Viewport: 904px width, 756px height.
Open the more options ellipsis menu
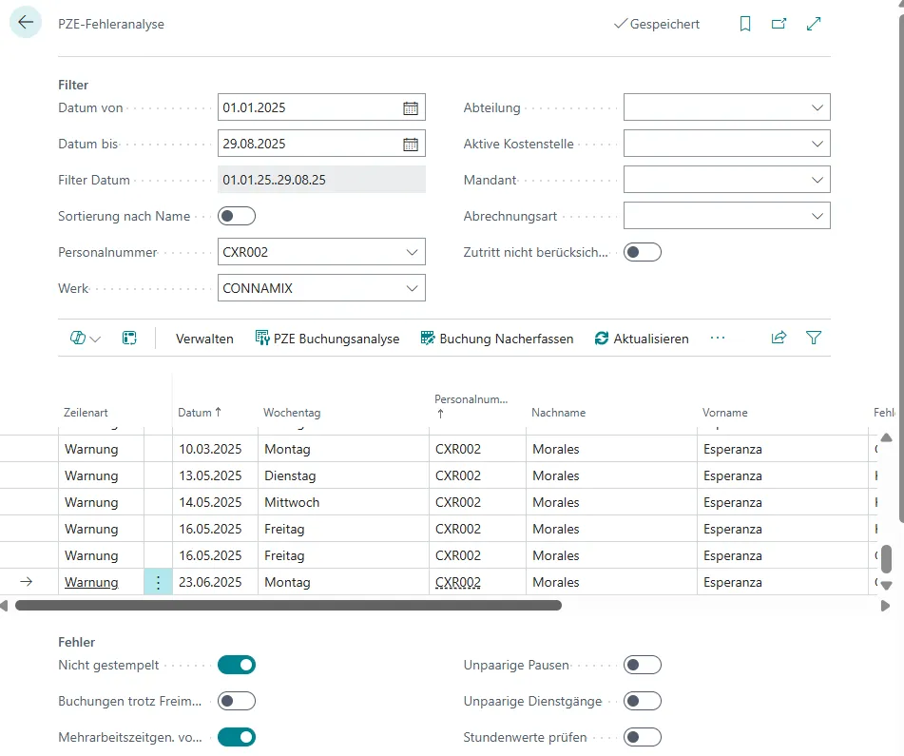[718, 339]
